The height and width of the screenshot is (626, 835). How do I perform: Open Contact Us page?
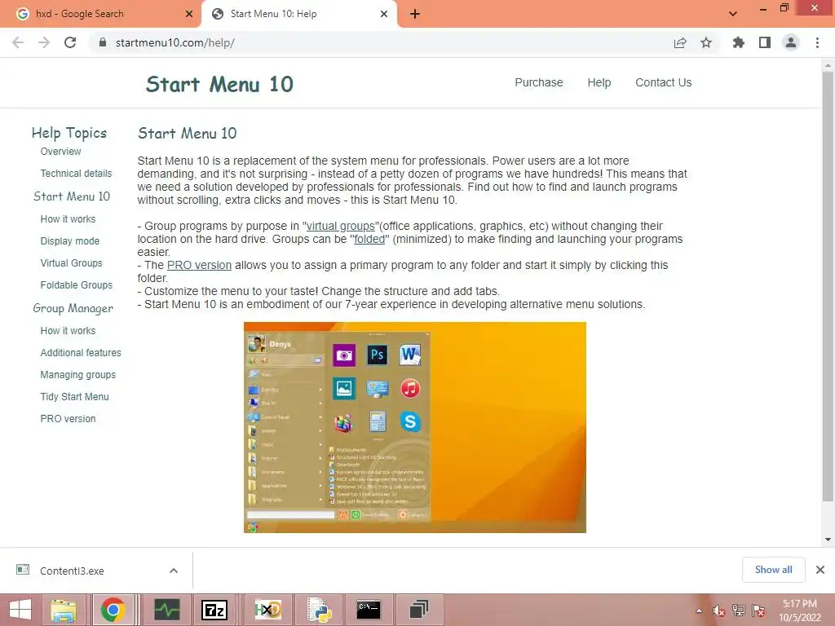tap(663, 82)
